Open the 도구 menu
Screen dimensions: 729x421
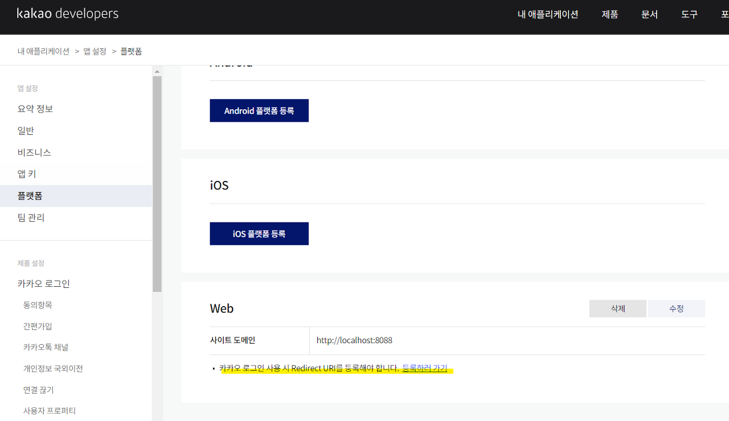(690, 14)
